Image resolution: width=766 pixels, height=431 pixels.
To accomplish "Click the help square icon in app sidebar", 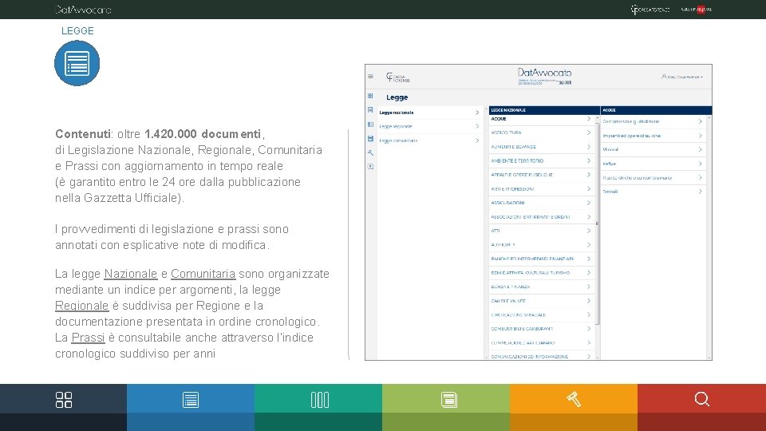I will click(370, 167).
